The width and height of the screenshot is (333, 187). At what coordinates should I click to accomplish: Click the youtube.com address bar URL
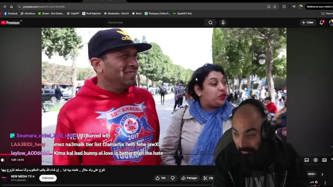[x=44, y=6]
